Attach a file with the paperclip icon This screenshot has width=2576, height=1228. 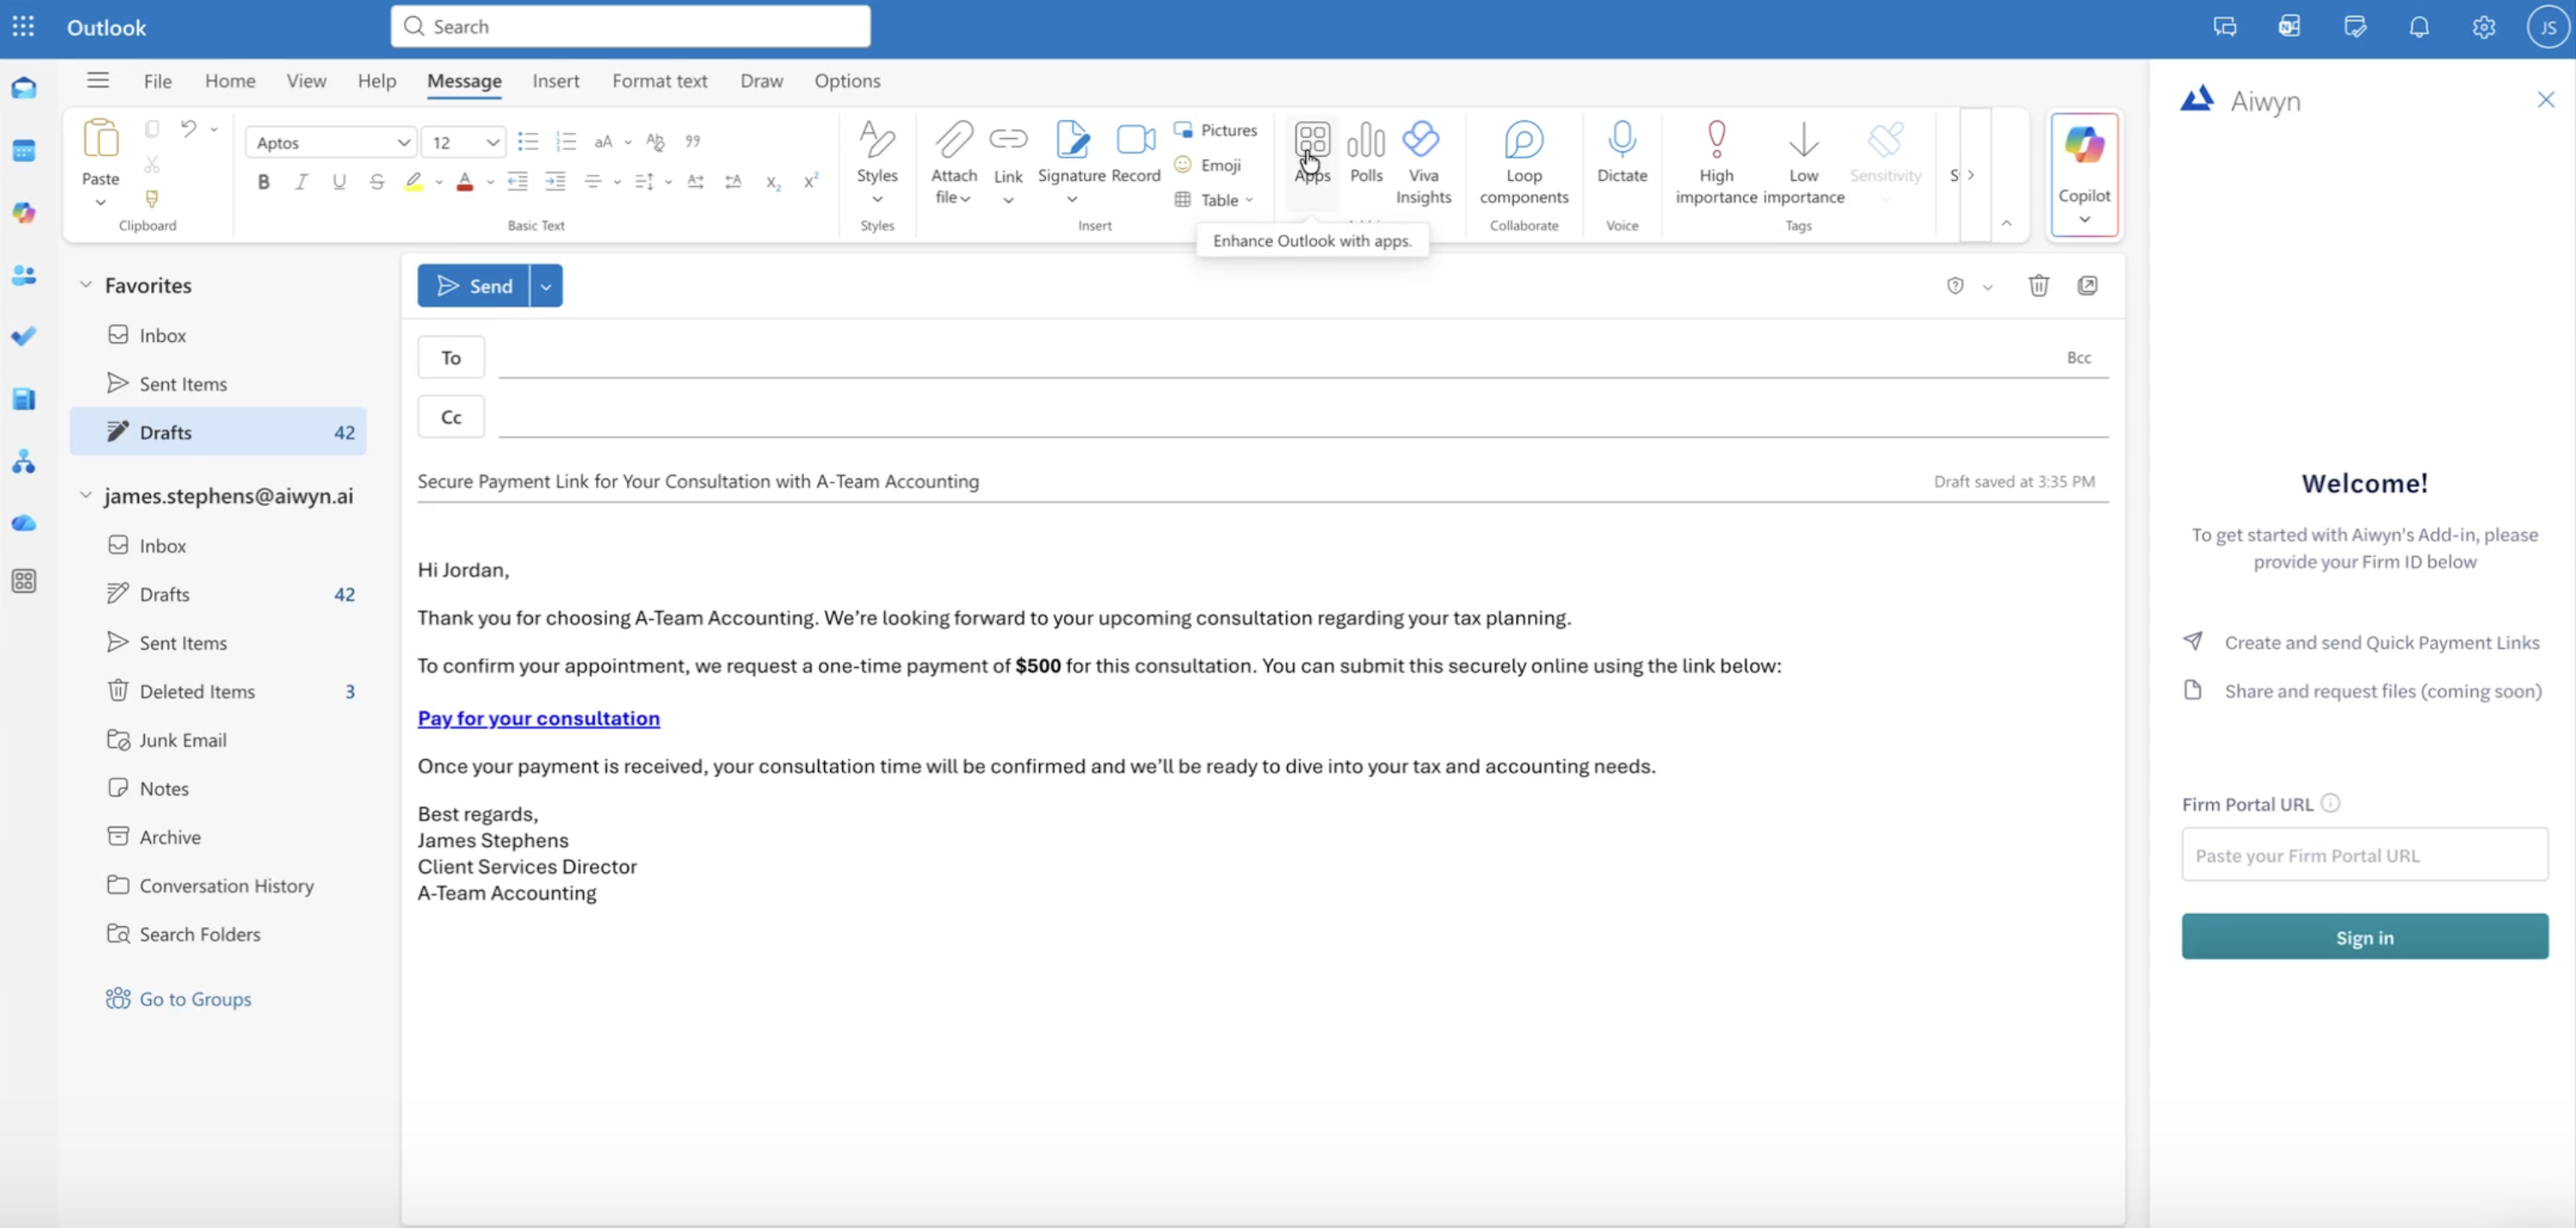coord(954,139)
